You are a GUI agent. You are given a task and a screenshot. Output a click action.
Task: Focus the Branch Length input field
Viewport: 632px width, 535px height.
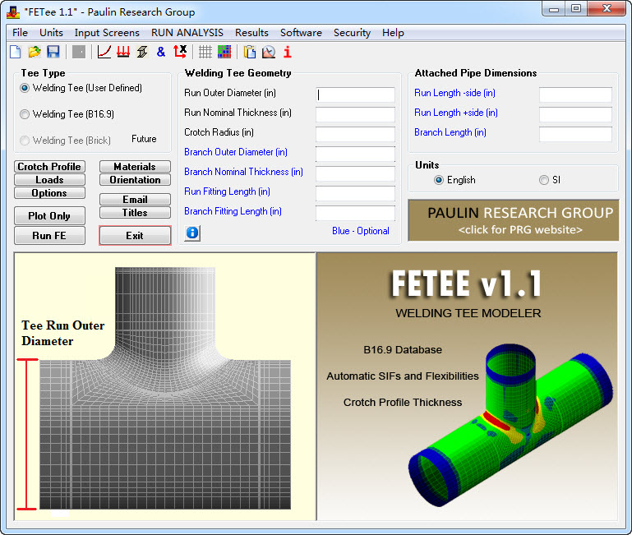pos(575,134)
